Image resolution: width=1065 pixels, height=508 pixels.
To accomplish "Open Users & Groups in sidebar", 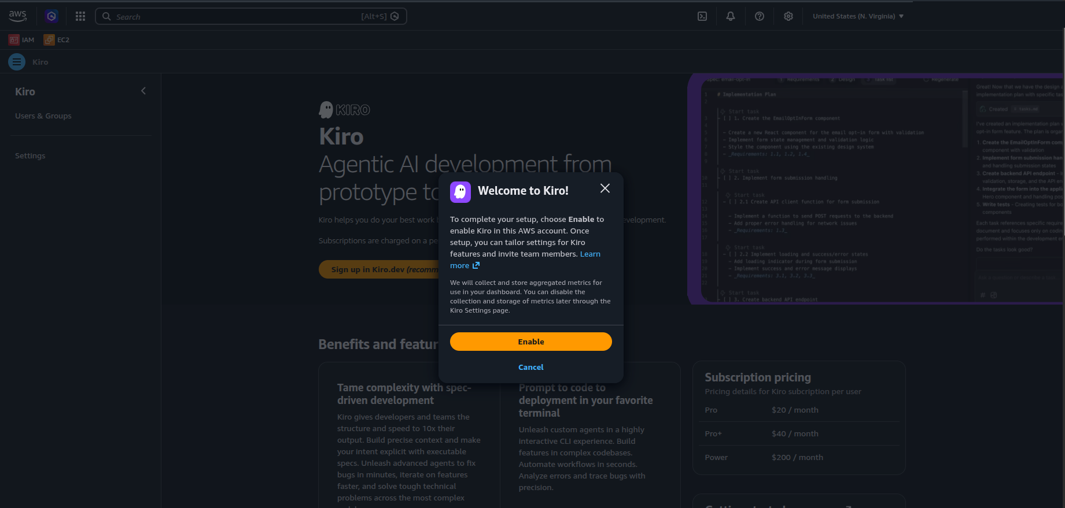I will tap(43, 116).
